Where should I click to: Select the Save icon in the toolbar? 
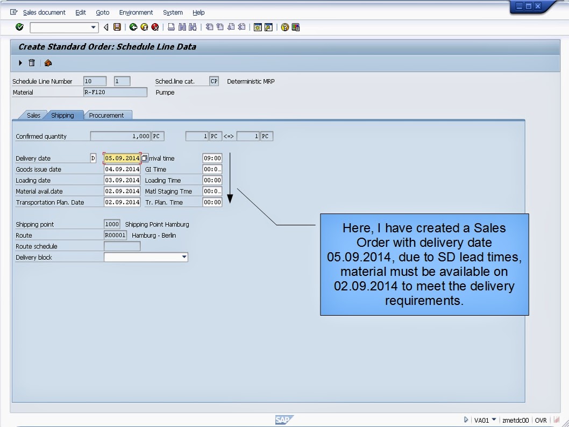pyautogui.click(x=118, y=27)
